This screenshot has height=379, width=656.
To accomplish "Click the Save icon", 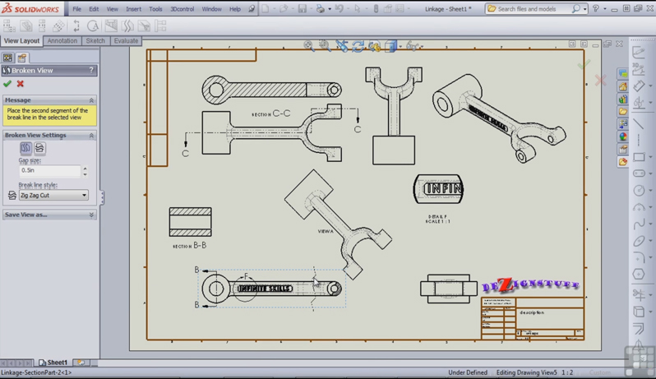I will pos(302,9).
